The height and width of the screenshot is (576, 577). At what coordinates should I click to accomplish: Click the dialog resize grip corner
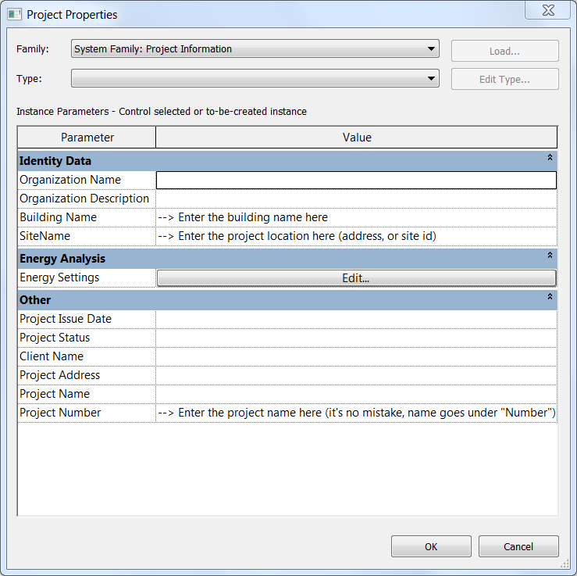565,563
